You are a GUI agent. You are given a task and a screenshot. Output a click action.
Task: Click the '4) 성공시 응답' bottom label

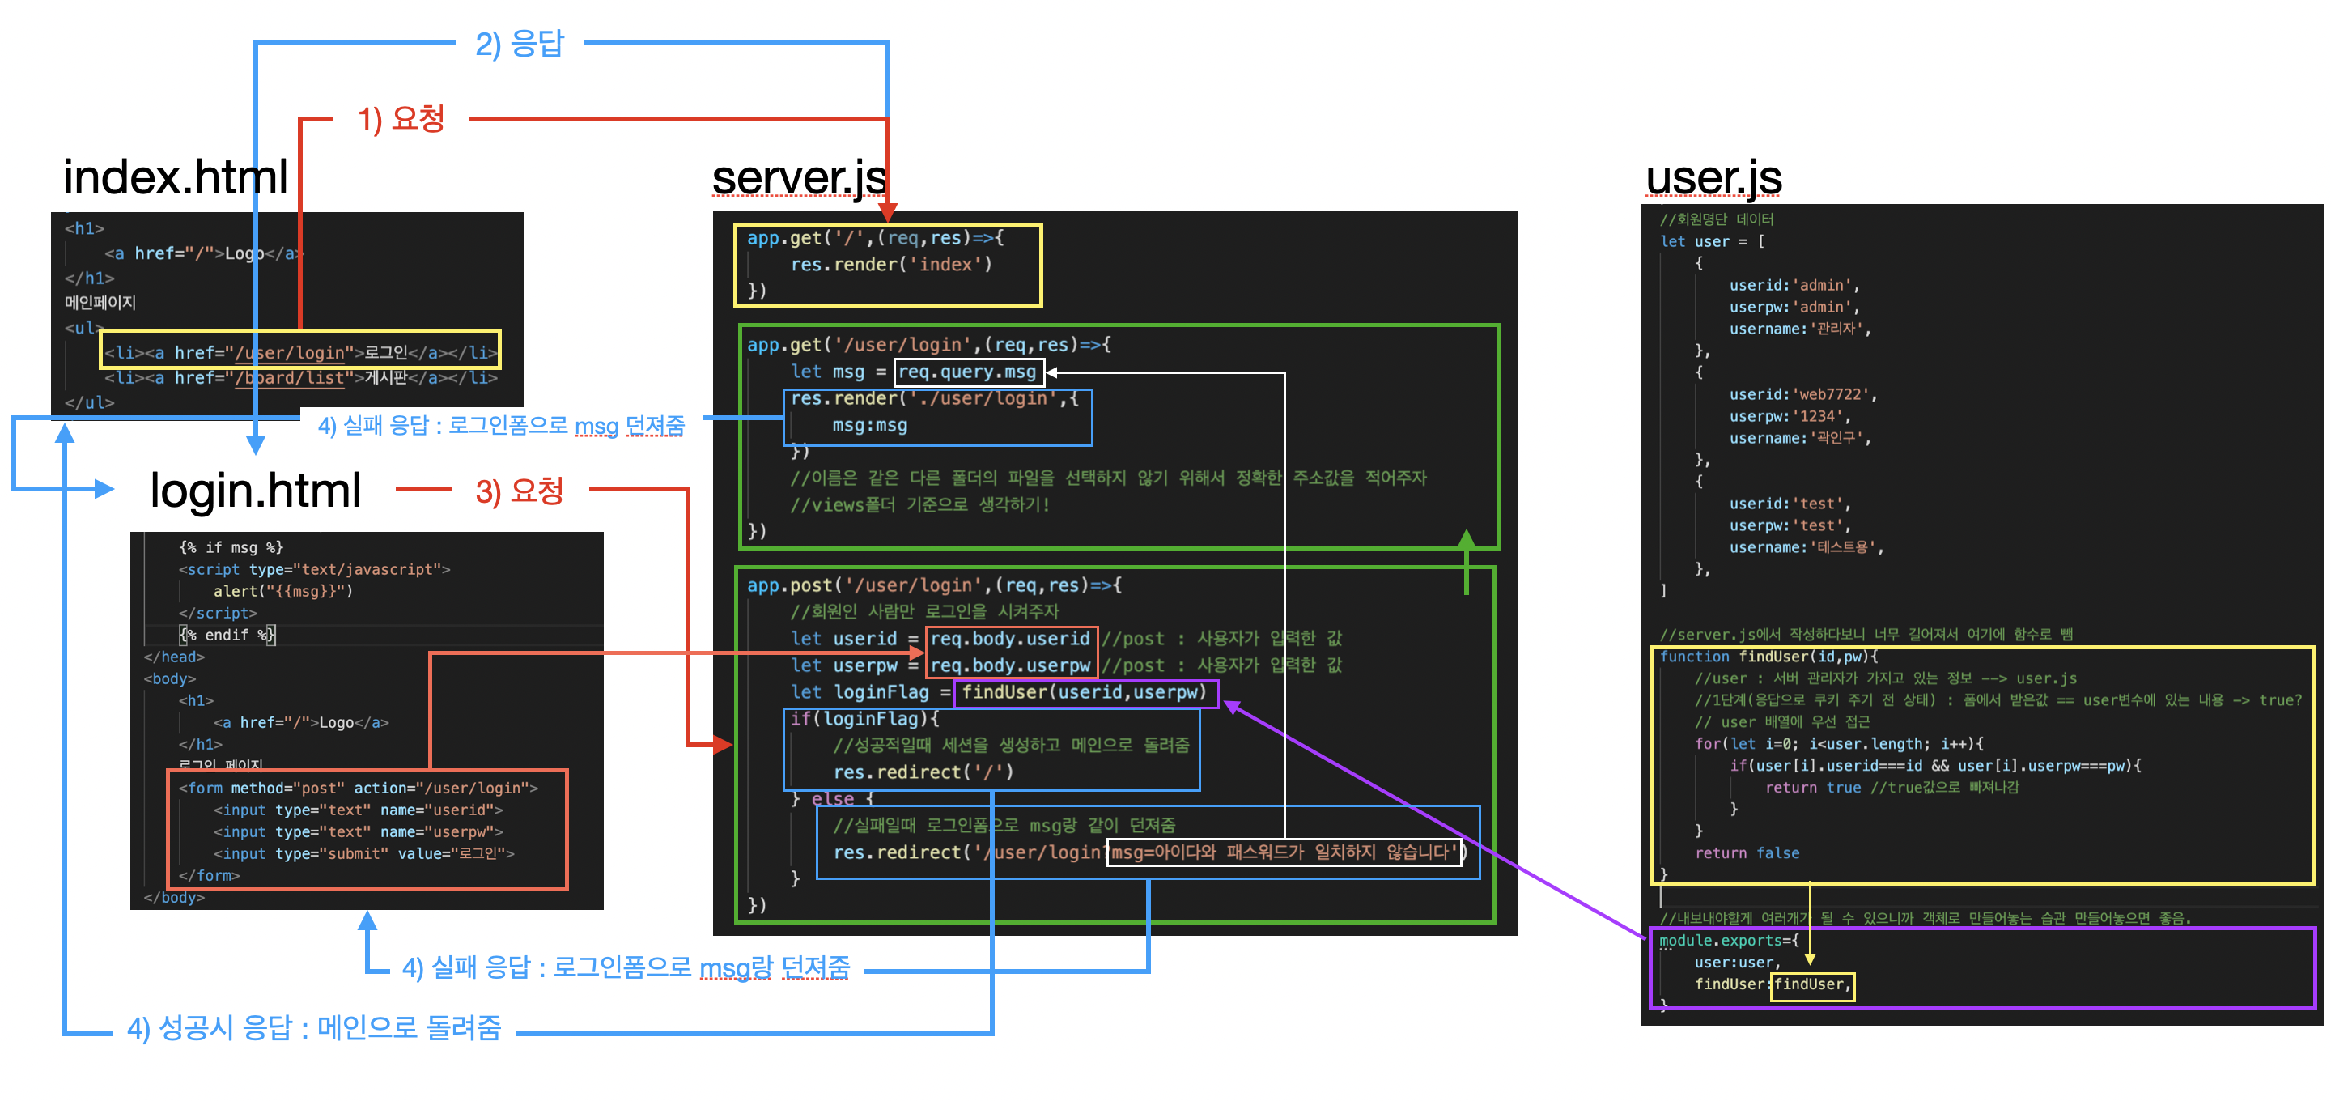(x=314, y=1027)
